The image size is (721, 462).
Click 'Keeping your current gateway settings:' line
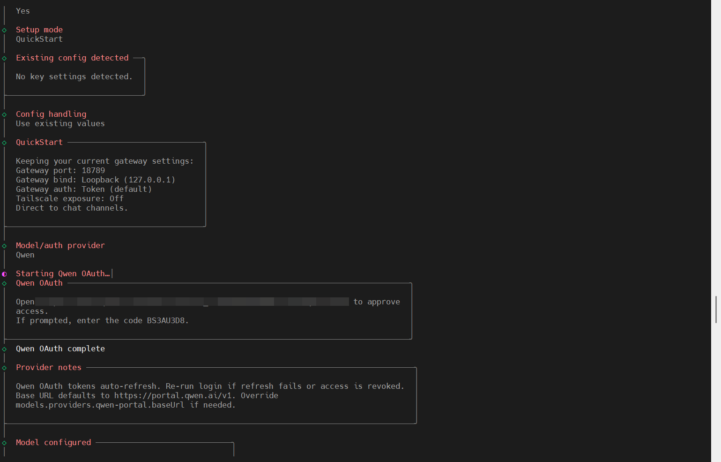[105, 161]
